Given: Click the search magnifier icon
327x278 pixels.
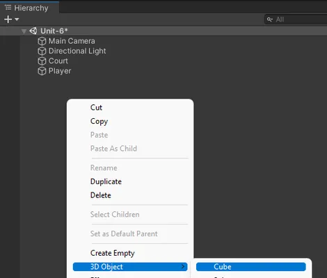Looking at the screenshot, I should click(x=269, y=19).
